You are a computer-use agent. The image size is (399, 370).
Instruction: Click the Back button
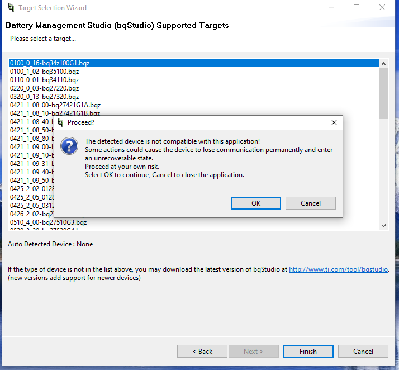[202, 351]
